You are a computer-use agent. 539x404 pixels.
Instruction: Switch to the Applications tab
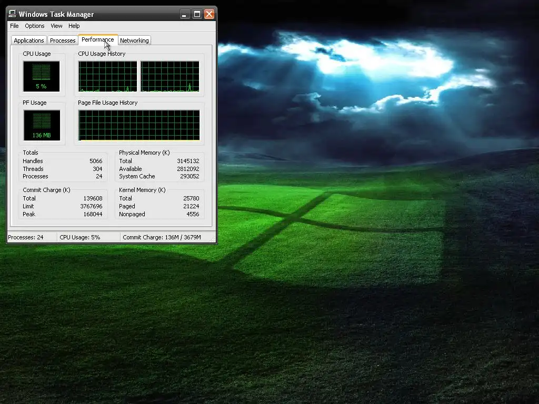click(x=29, y=41)
